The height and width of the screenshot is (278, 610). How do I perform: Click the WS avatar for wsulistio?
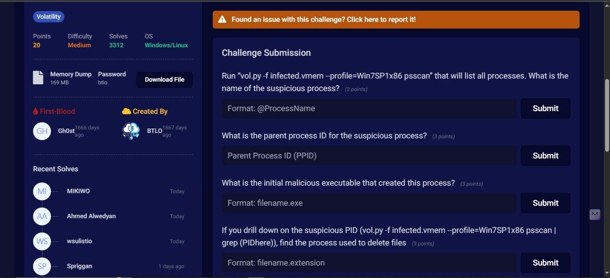pos(42,241)
